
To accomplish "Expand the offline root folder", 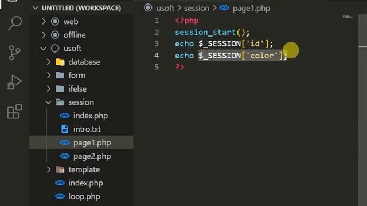I will 44,35.
